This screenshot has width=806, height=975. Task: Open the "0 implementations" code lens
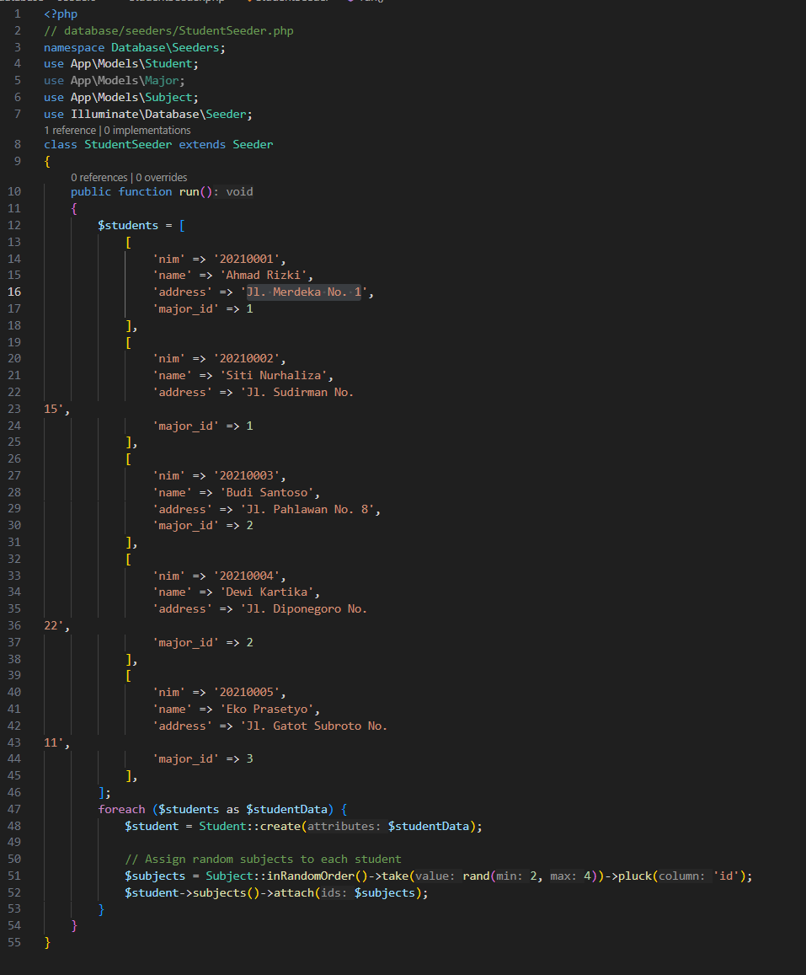point(147,131)
